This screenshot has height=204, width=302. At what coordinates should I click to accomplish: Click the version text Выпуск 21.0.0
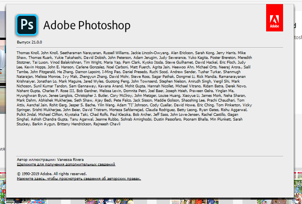pyautogui.click(x=30, y=42)
